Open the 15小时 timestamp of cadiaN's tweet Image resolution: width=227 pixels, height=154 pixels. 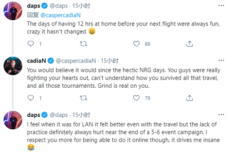pyautogui.click(x=110, y=61)
